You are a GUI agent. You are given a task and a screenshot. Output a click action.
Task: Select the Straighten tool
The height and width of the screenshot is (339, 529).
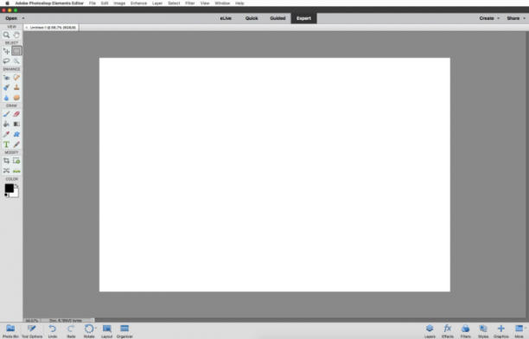pos(16,171)
